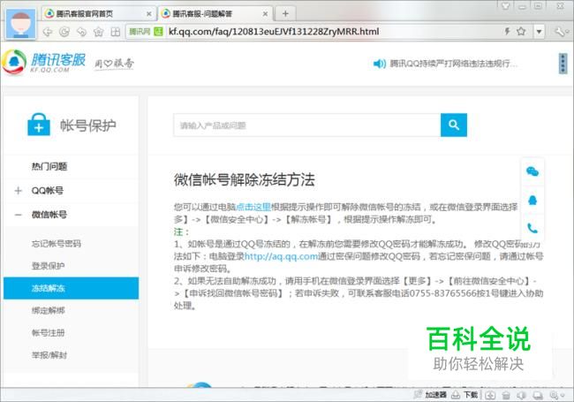
Task: Click the status bar sound icon
Action: point(522,395)
